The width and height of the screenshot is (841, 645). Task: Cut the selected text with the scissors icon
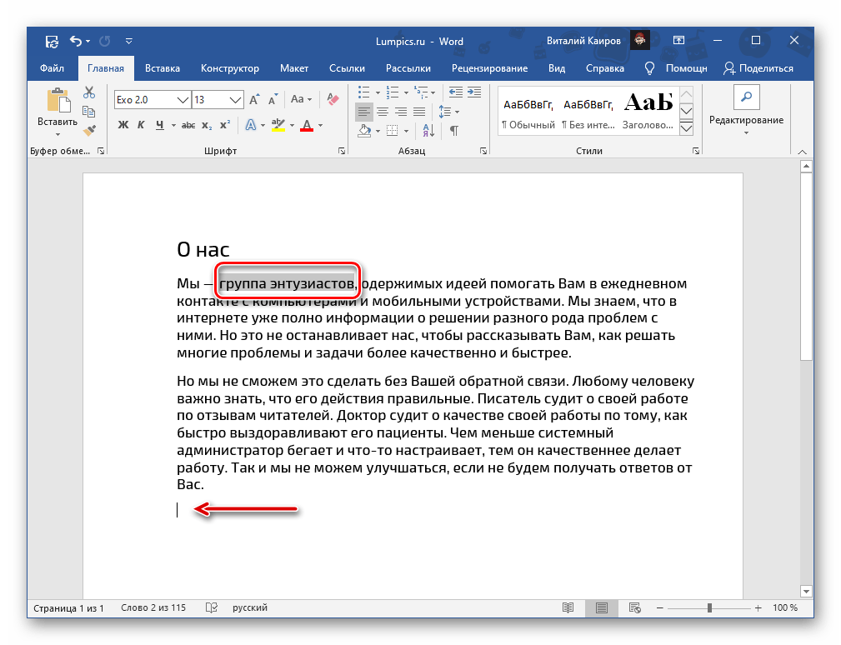(89, 92)
